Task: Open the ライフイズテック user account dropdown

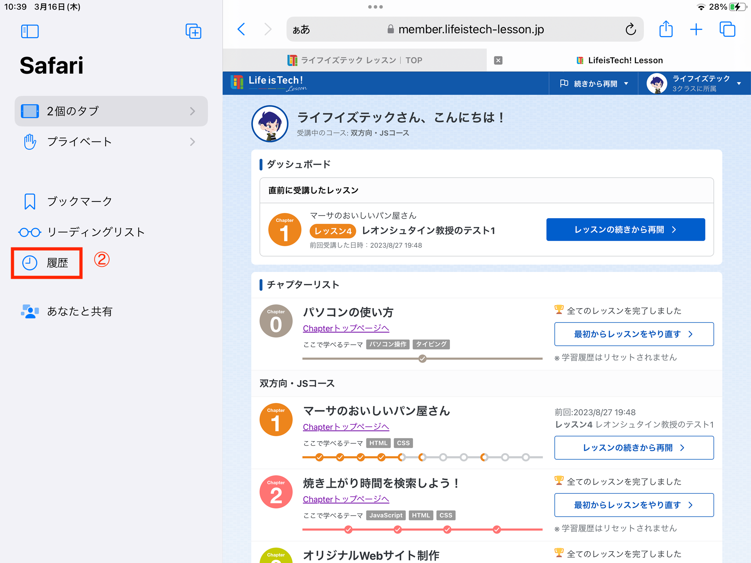Action: (694, 83)
